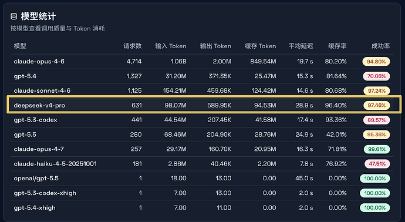Click the 100.00% badge for gpt-5.3-codex-xhigh
The width and height of the screenshot is (405, 222).
point(375,193)
